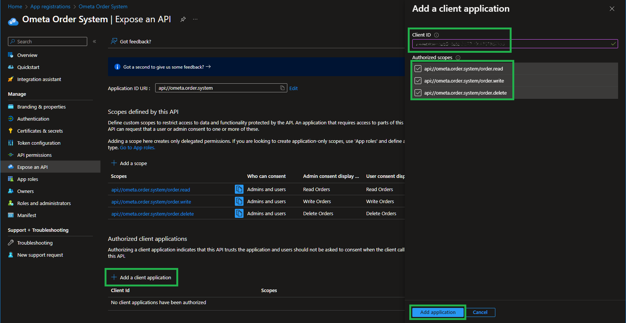
Task: Open Roles and administrators
Action: pyautogui.click(x=44, y=203)
